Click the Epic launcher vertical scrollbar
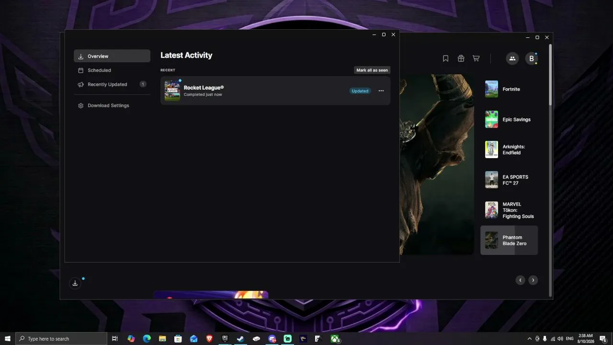 [x=550, y=75]
